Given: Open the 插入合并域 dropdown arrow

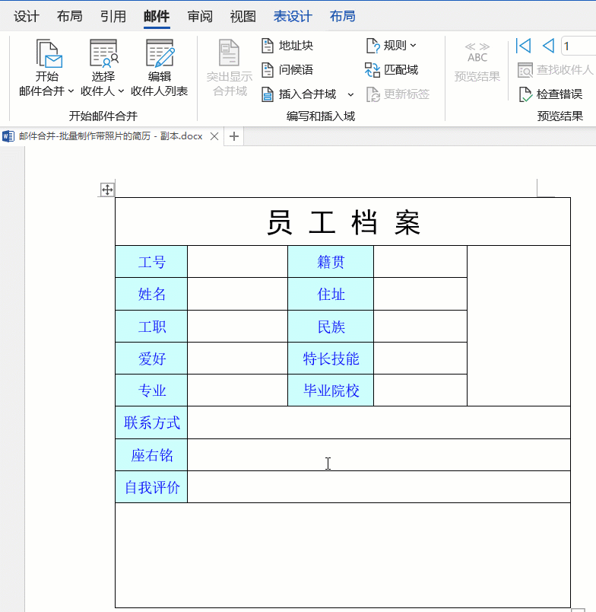Looking at the screenshot, I should pyautogui.click(x=350, y=94).
